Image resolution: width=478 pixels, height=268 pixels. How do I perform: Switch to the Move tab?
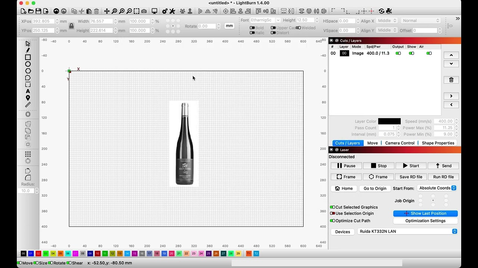372,143
